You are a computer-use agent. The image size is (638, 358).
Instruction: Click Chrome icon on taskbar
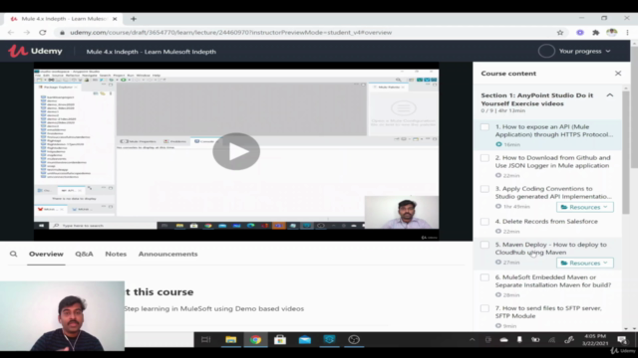click(x=255, y=340)
